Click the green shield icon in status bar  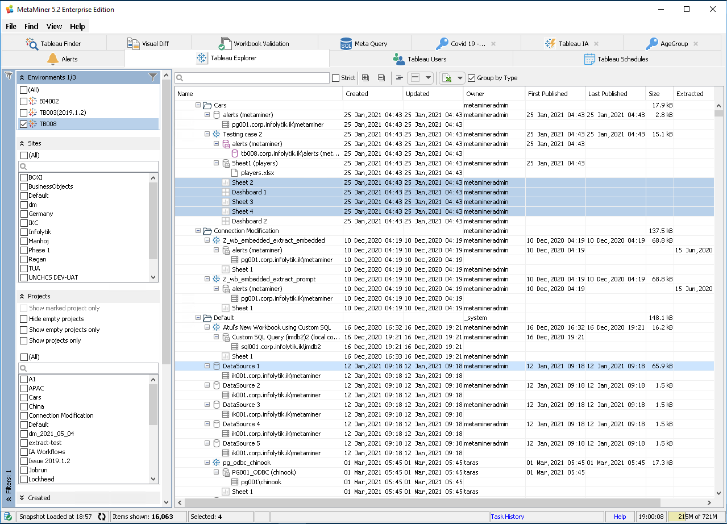(8, 517)
